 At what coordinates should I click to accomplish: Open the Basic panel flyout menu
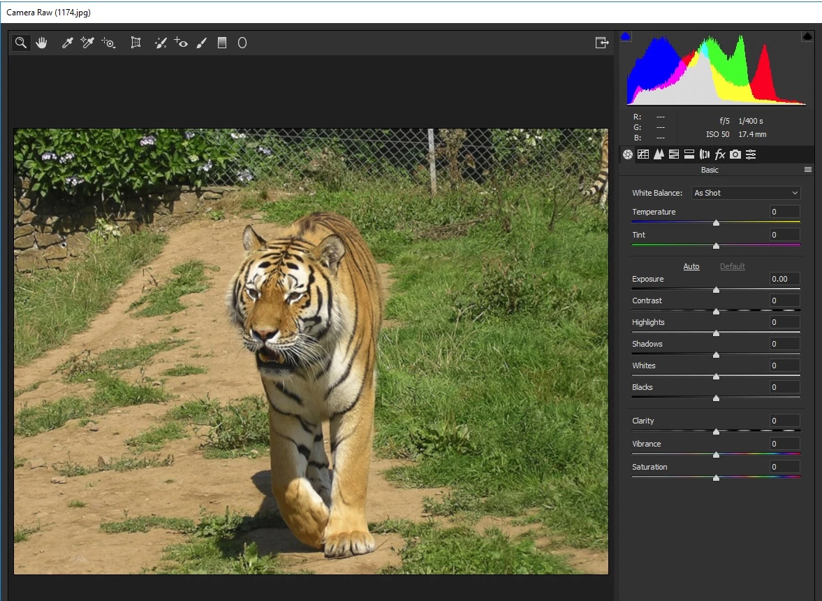point(808,170)
